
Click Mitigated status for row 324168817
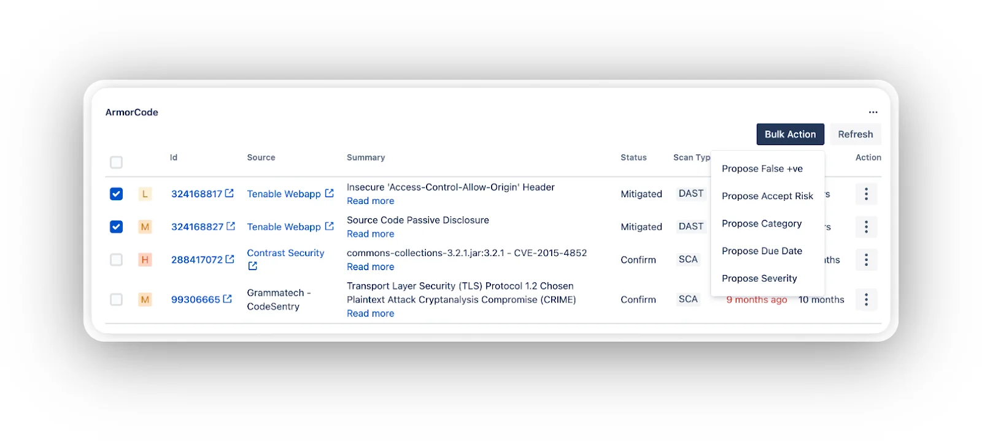tap(641, 194)
